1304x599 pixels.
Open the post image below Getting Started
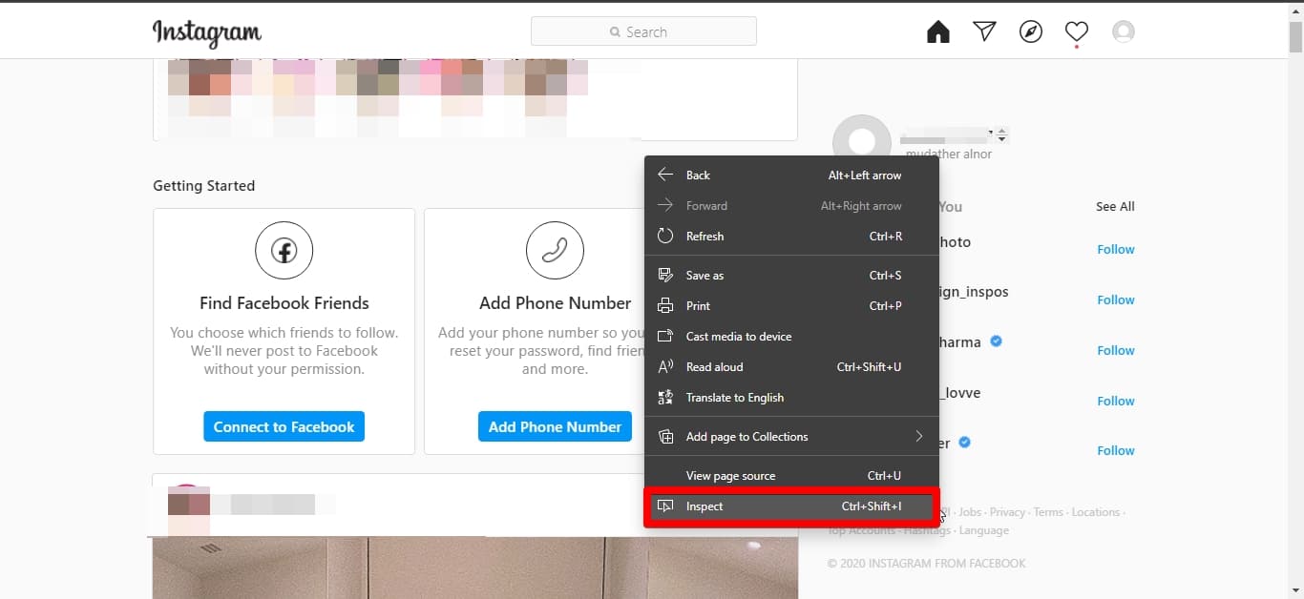click(475, 568)
